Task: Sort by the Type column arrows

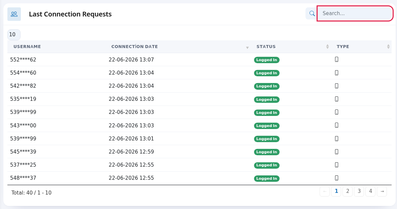Action: point(388,46)
